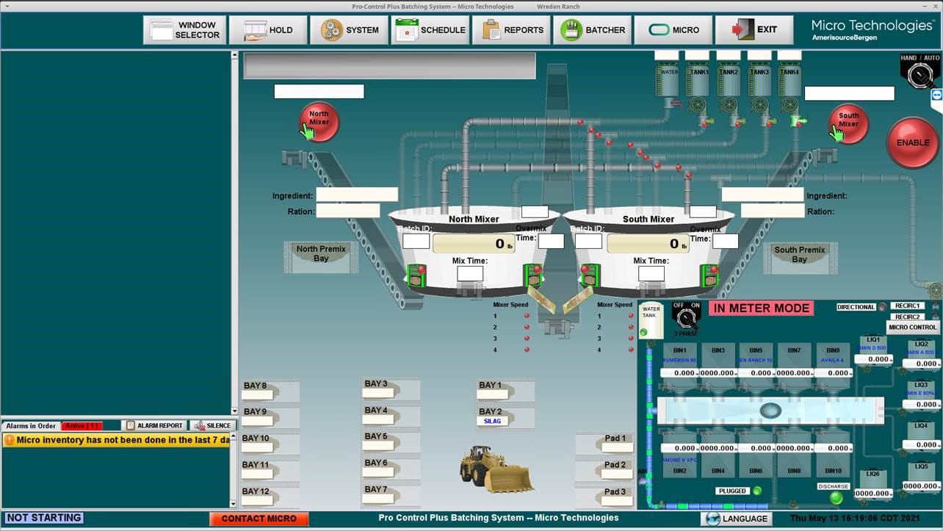The image size is (943, 531).
Task: Select BAY 2 with SILAG
Action: pyautogui.click(x=505, y=417)
